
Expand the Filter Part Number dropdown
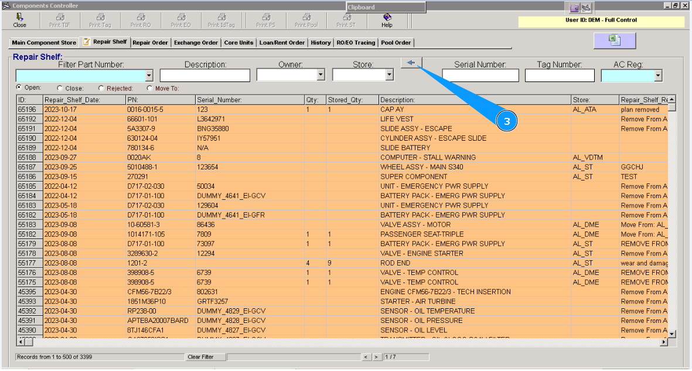click(x=149, y=76)
